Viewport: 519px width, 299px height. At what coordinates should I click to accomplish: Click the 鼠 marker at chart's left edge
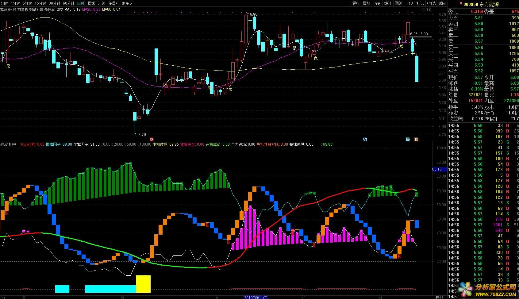pos(8,66)
